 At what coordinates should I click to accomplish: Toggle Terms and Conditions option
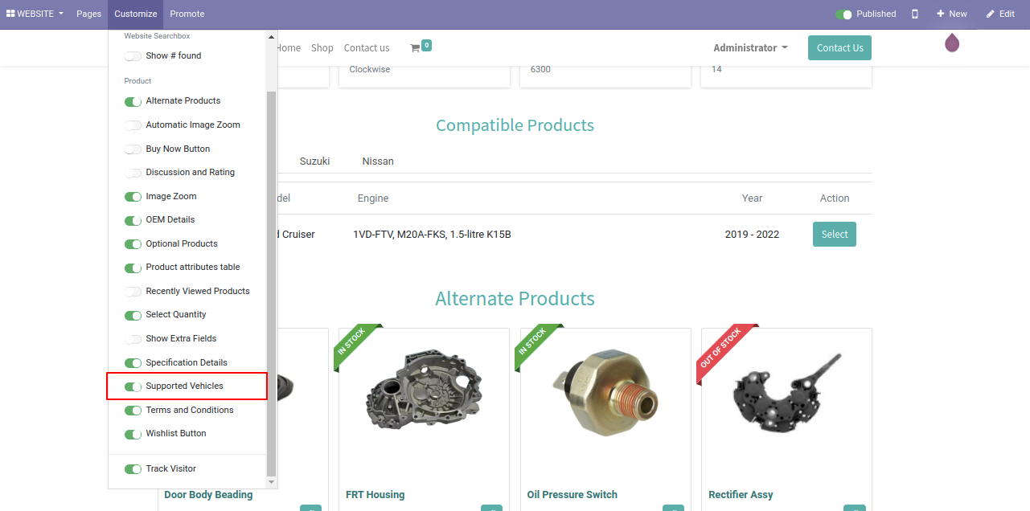[133, 411]
